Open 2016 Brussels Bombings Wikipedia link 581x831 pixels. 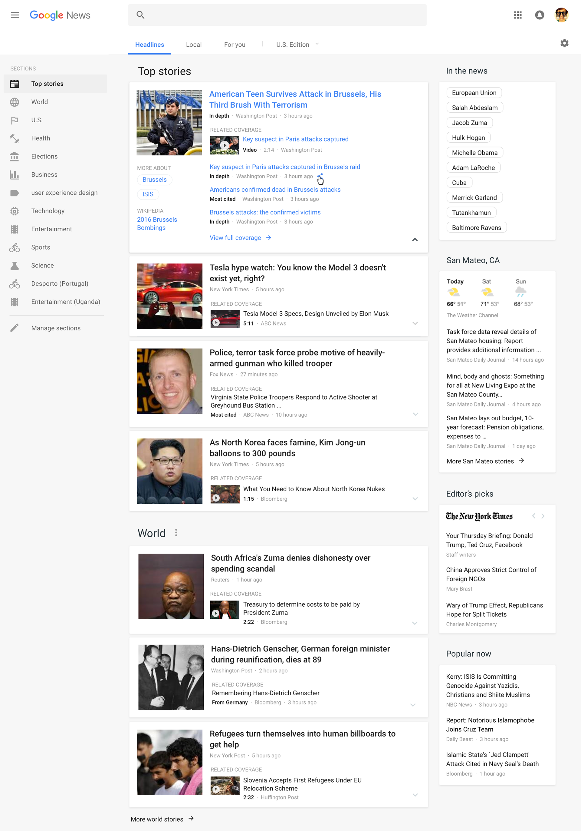click(x=157, y=224)
